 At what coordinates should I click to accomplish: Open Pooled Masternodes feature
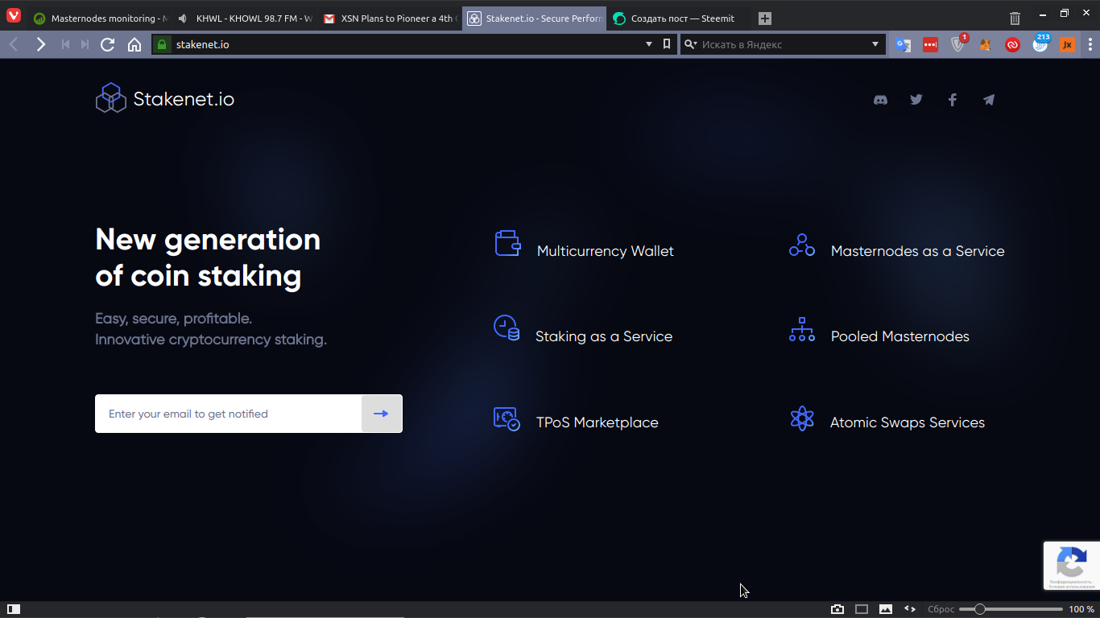pos(879,332)
